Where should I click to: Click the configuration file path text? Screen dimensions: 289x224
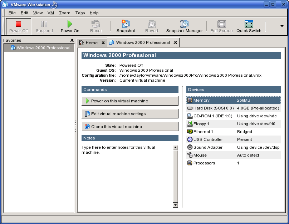click(190, 75)
